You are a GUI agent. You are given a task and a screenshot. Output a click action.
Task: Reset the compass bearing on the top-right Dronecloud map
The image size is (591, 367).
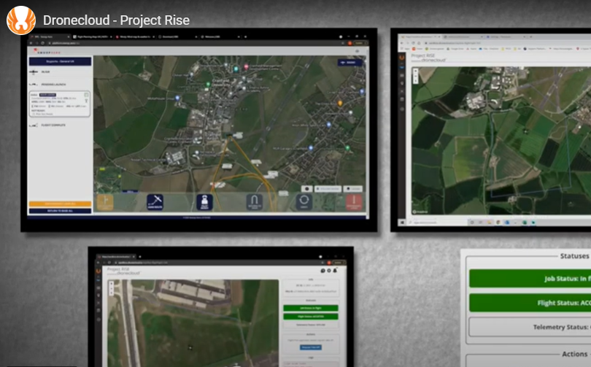coord(415,81)
